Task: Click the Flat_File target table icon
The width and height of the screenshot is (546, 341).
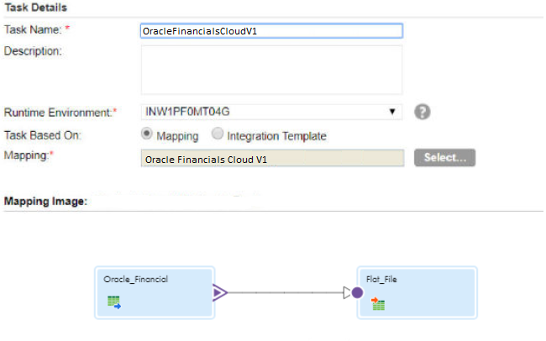Action: click(x=378, y=303)
